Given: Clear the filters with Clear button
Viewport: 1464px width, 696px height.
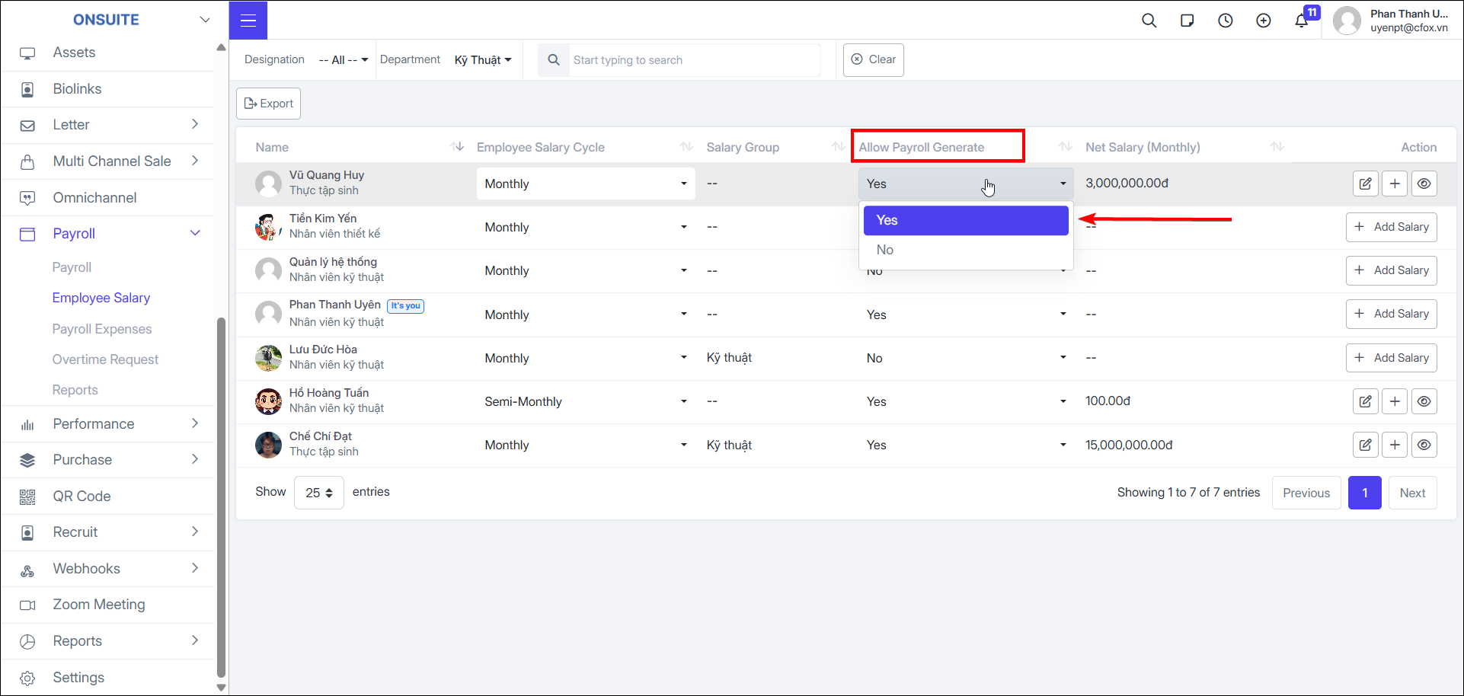Looking at the screenshot, I should (x=874, y=59).
